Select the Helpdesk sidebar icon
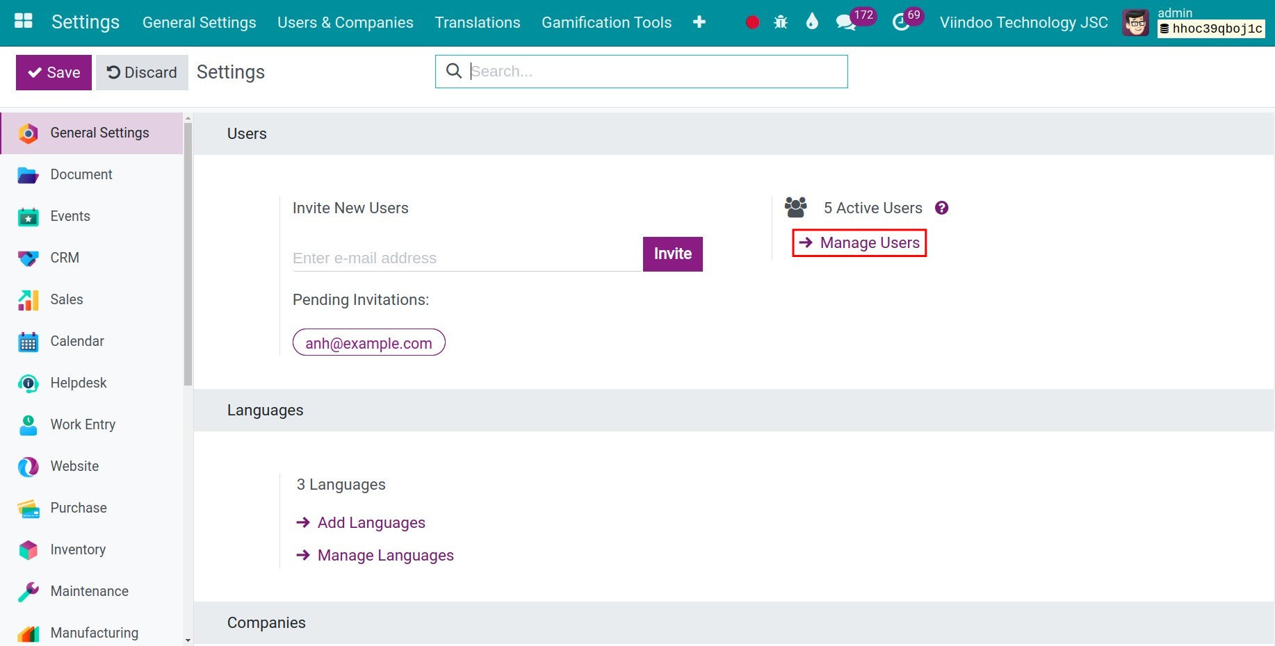The image size is (1275, 646). click(28, 383)
